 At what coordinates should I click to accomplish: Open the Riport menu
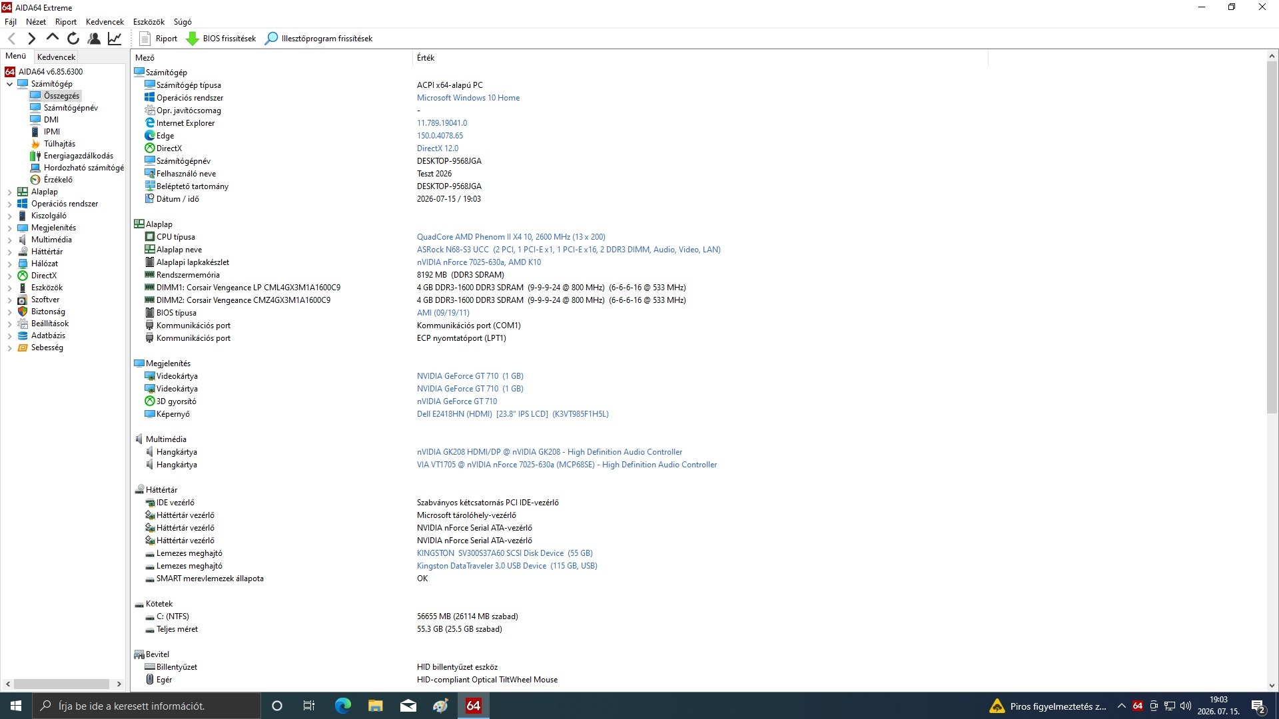(66, 22)
